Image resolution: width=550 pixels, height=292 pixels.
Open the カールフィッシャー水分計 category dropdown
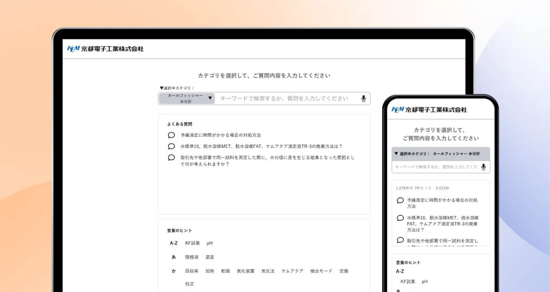186,98
